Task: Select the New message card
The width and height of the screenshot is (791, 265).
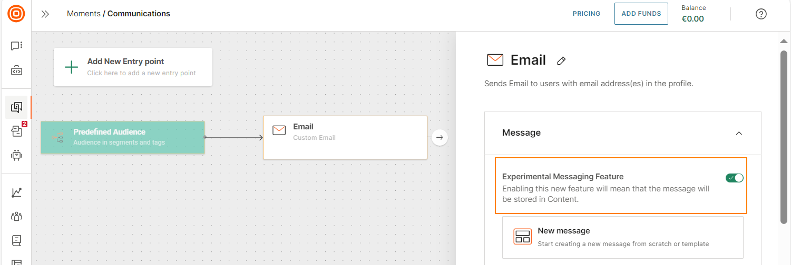Action: [623, 237]
